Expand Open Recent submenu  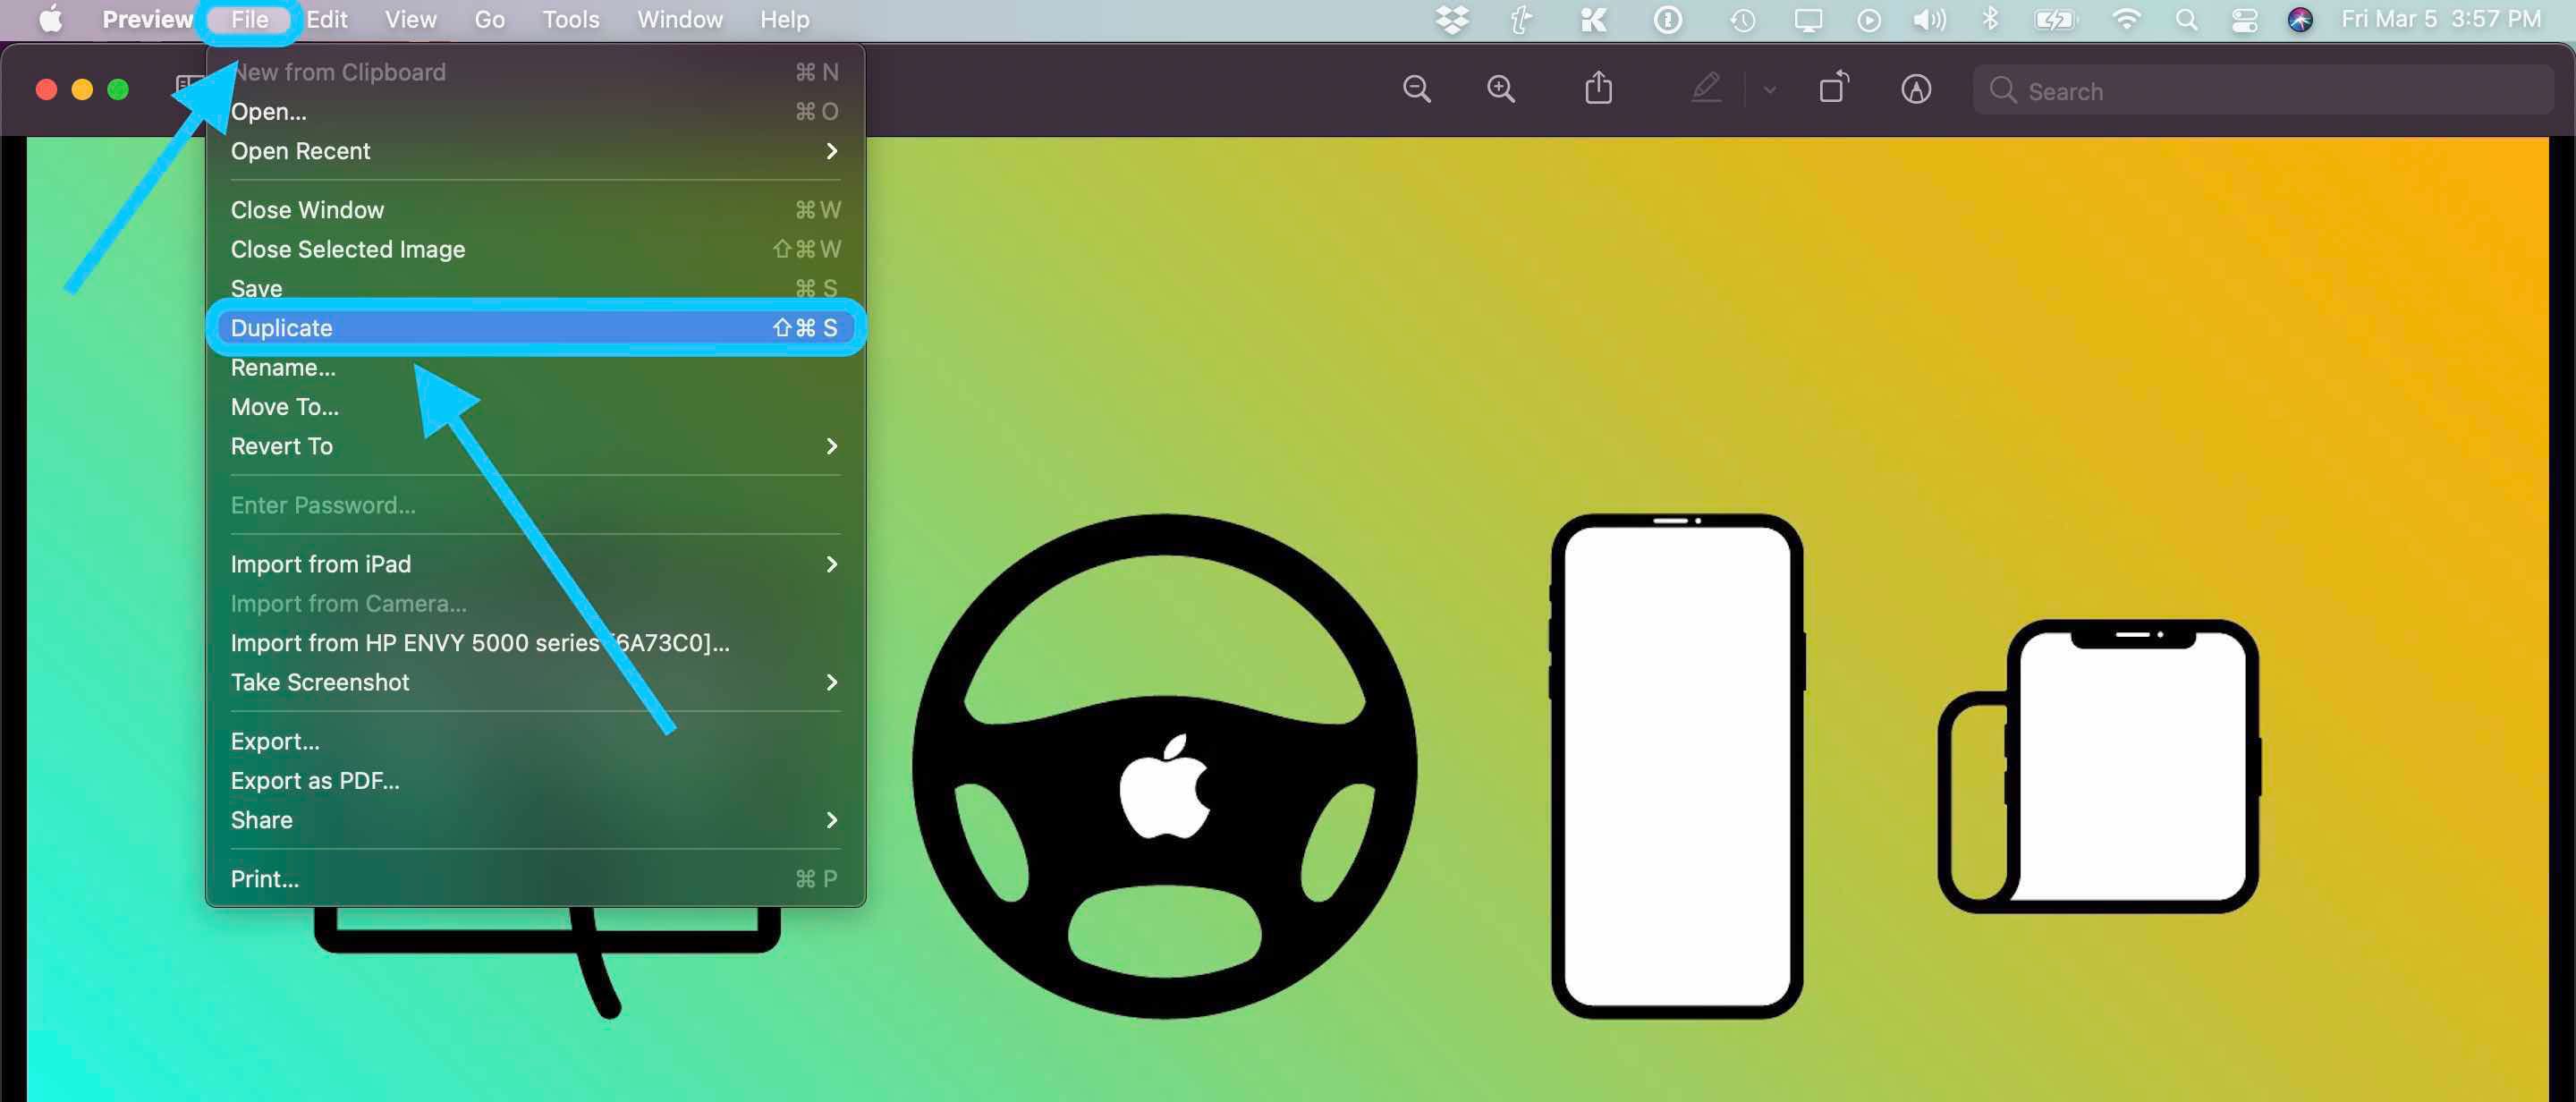coord(535,151)
